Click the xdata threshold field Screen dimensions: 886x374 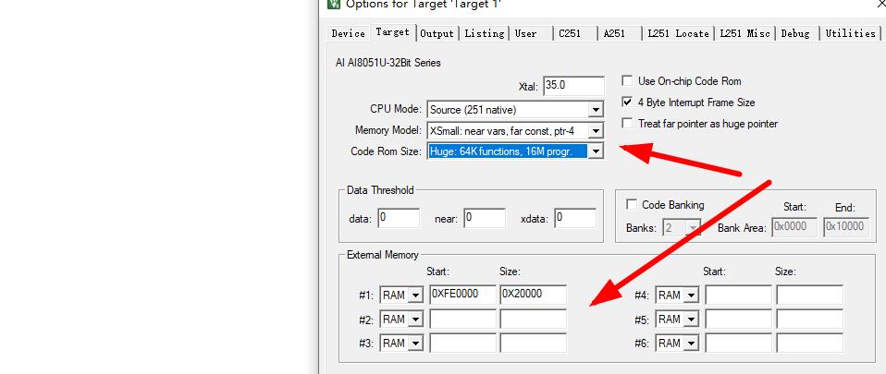pyautogui.click(x=575, y=218)
